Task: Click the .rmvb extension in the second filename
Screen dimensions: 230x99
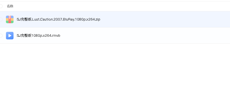Action: coord(56,36)
